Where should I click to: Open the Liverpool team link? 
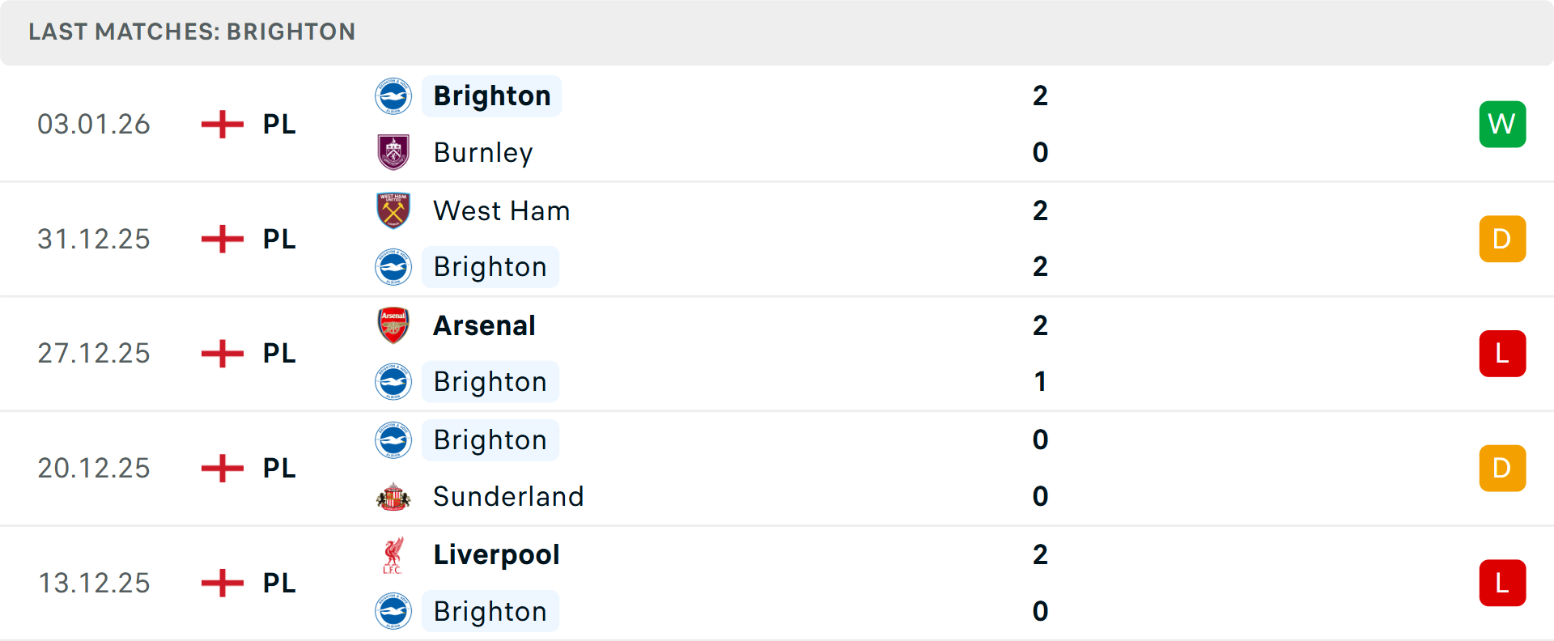pyautogui.click(x=496, y=555)
